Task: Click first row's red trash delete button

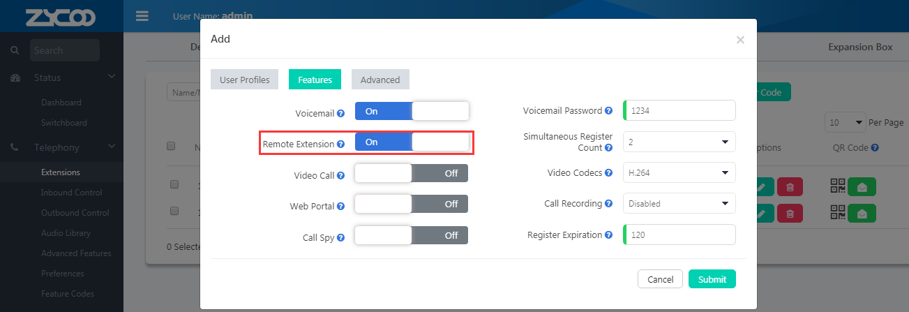Action: (x=790, y=186)
